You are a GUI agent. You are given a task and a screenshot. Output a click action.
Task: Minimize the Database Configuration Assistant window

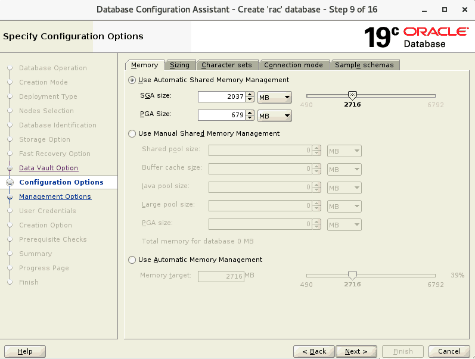[x=424, y=10]
